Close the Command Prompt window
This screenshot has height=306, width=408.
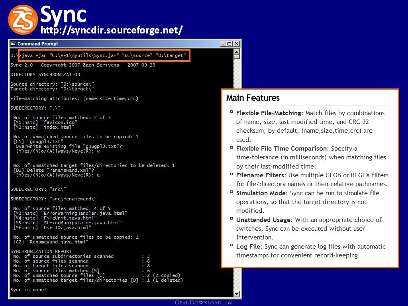[236, 44]
